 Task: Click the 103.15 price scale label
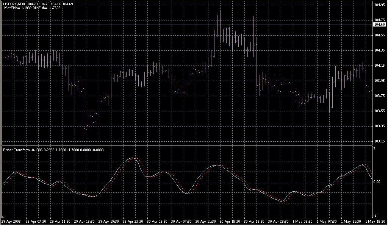(x=379, y=141)
